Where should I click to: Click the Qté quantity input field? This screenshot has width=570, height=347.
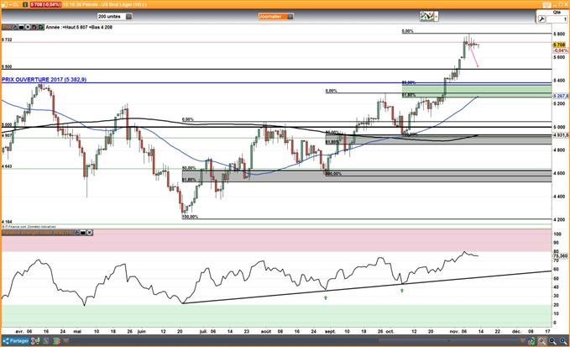coord(557,19)
